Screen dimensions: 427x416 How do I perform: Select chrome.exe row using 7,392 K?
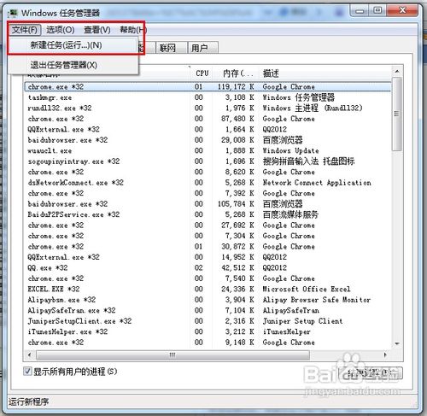(x=208, y=193)
